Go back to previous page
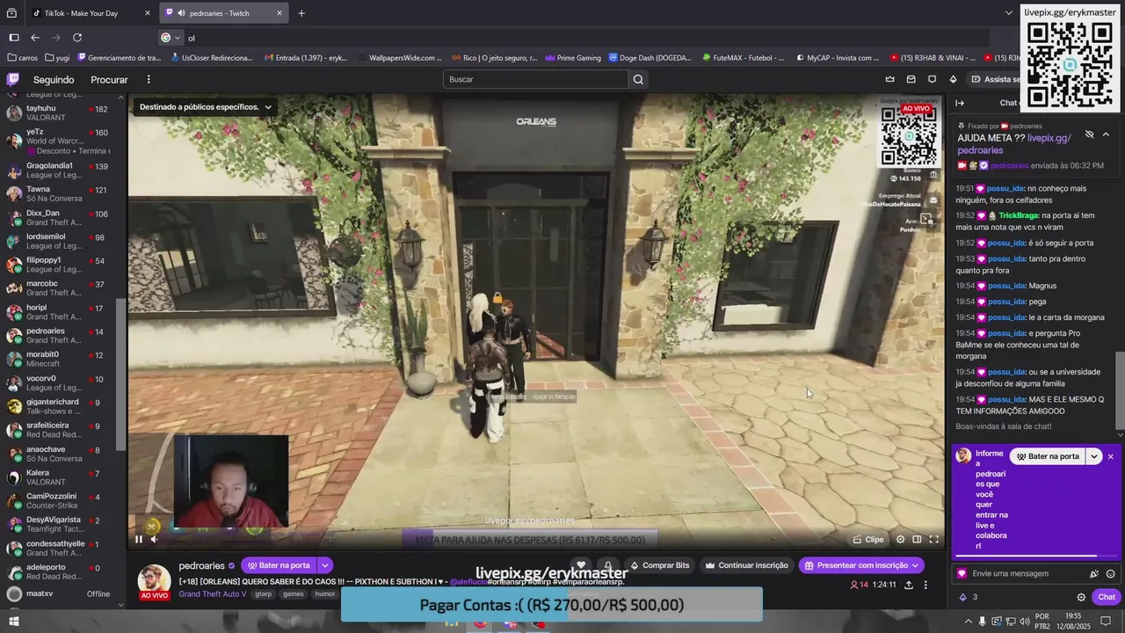Viewport: 1125px width, 633px height. [x=35, y=38]
